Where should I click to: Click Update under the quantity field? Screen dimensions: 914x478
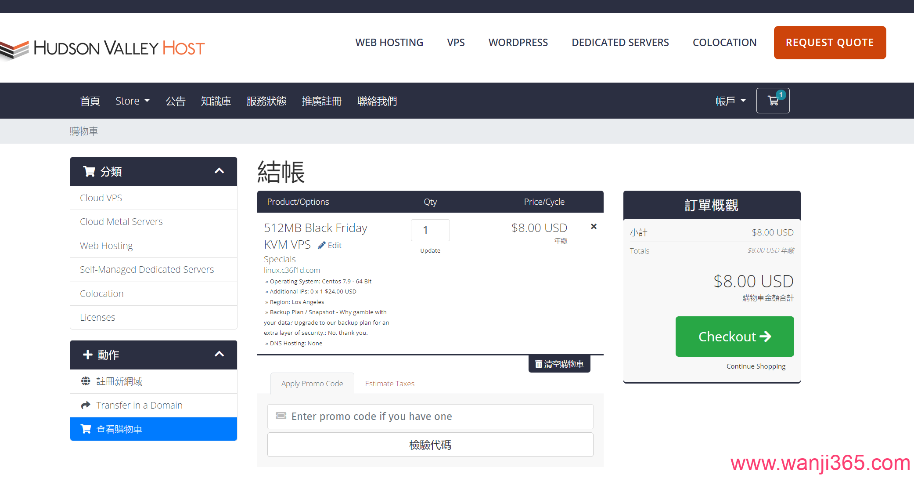click(430, 250)
